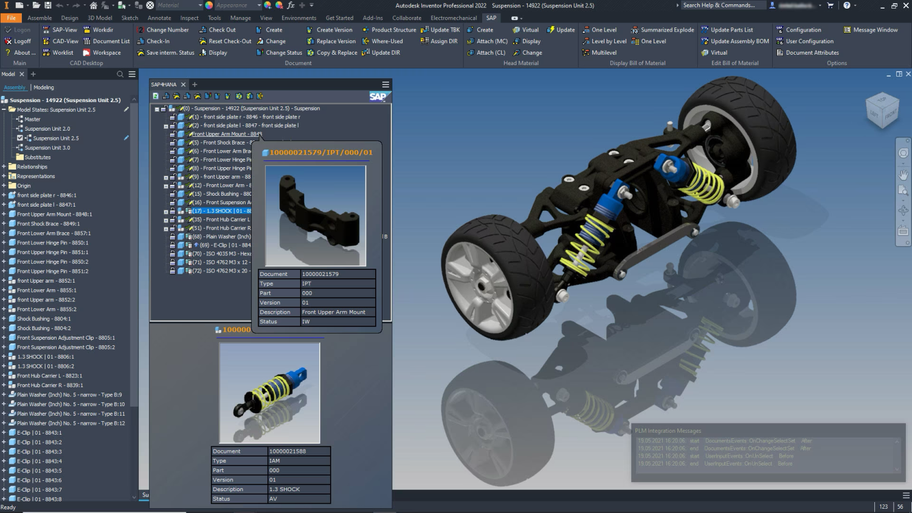Click Summarized Explode
Screen dimensions: 912x513
(x=663, y=30)
